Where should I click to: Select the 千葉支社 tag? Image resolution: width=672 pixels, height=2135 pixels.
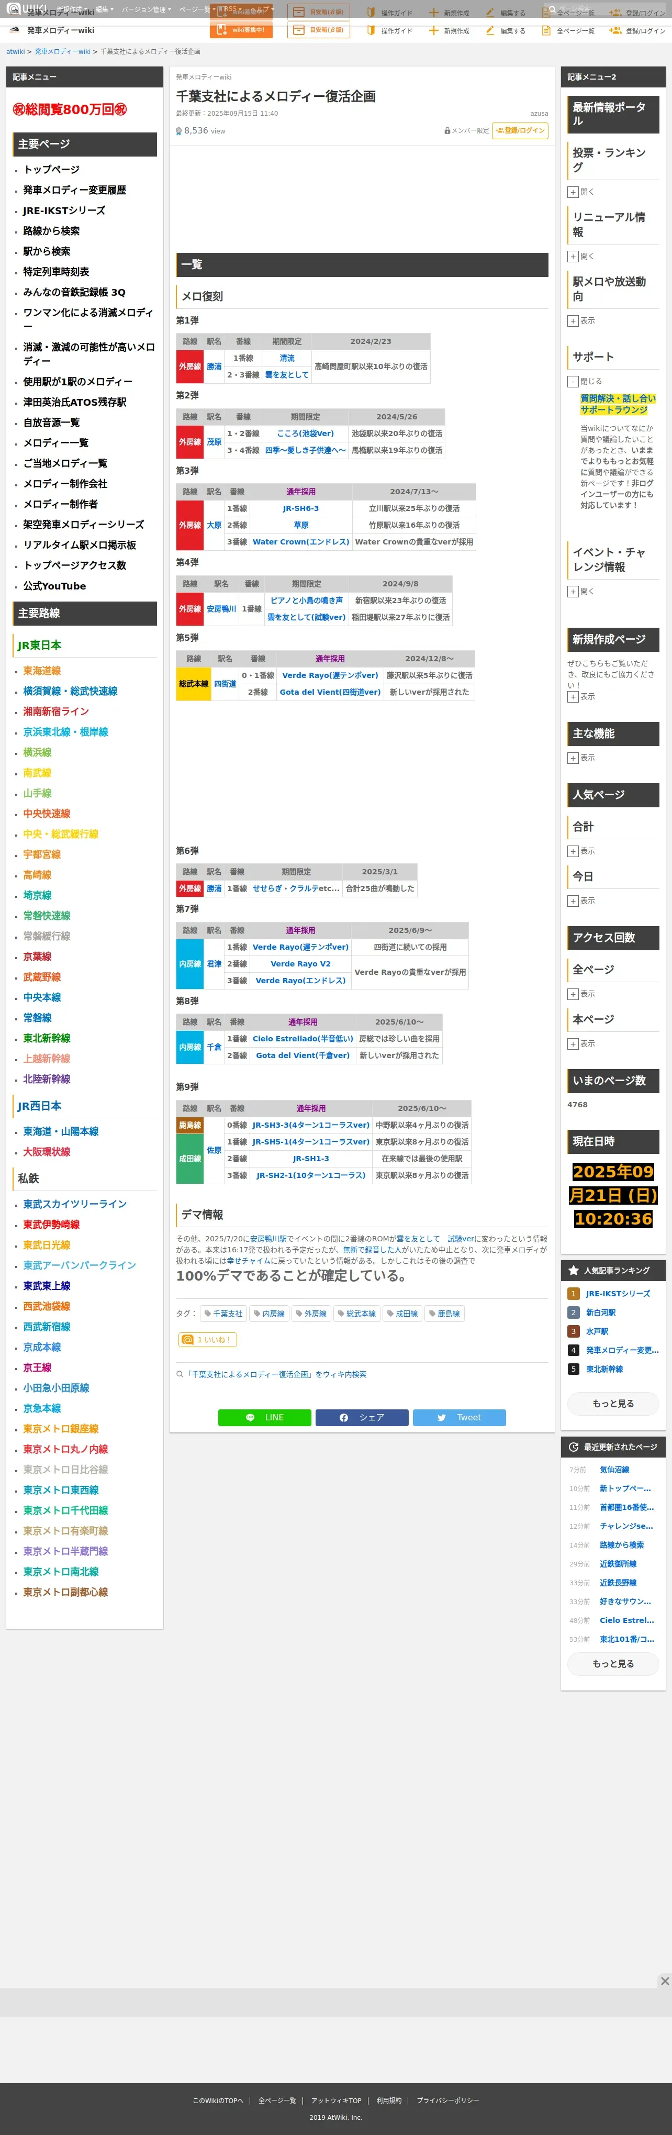tap(223, 1314)
